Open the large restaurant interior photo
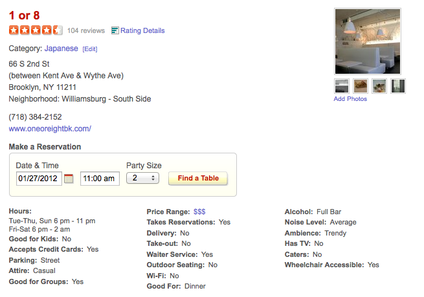 pyautogui.click(x=367, y=41)
